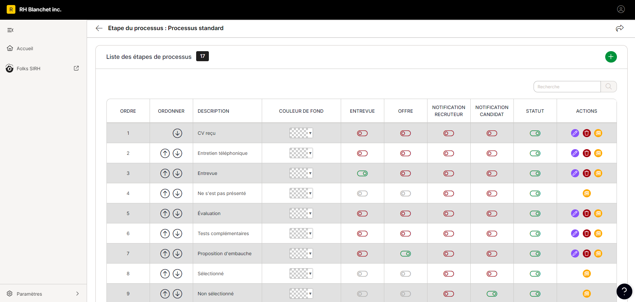Toggle Notification recruteur for Ne s'est pas présenté
Viewport: 635px width, 302px height.
pyautogui.click(x=449, y=193)
